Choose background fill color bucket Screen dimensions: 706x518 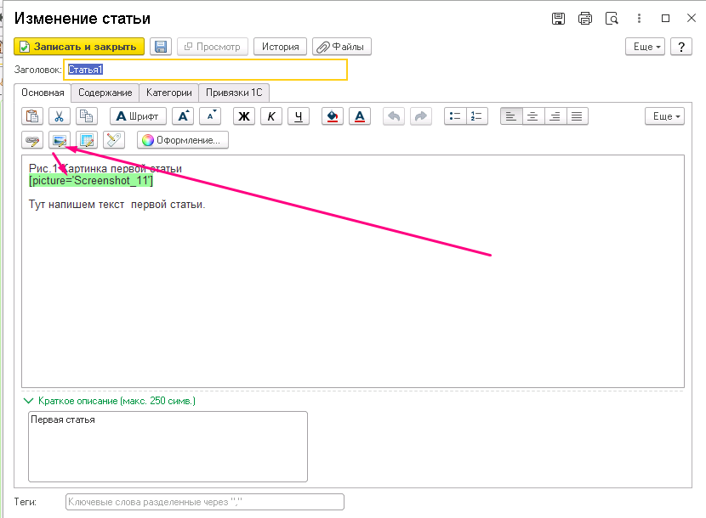coord(333,116)
